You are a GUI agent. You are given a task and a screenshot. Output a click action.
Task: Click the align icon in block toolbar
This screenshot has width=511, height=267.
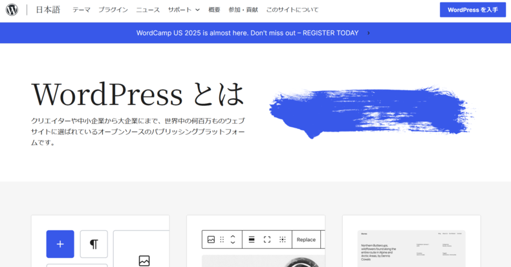click(252, 240)
